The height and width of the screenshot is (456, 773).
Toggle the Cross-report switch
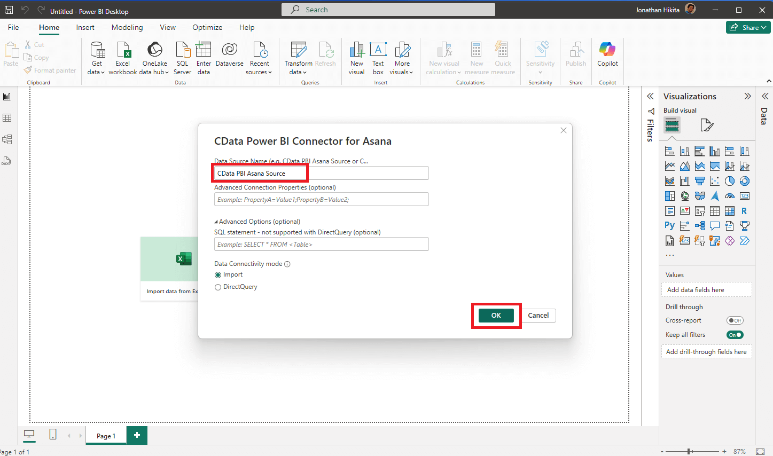tap(735, 320)
